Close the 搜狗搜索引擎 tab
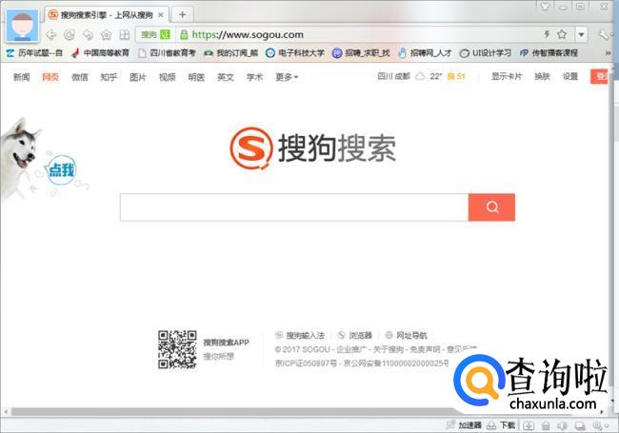This screenshot has height=433, width=619. pyautogui.click(x=161, y=15)
